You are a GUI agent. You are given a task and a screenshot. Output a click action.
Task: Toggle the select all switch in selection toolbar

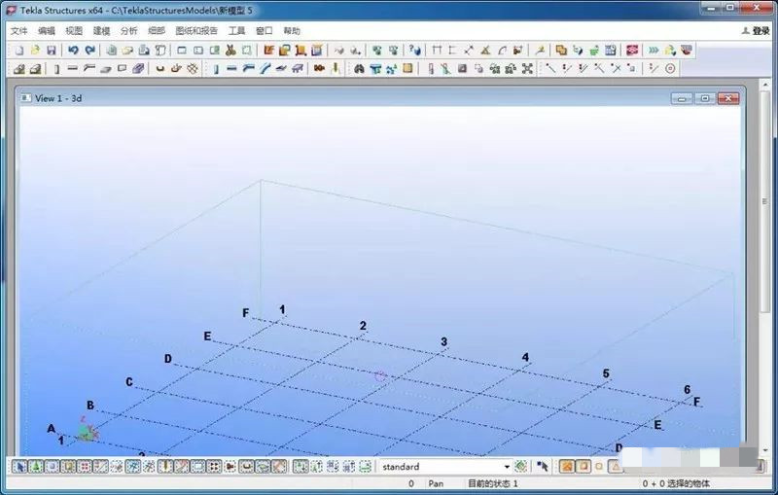(x=19, y=467)
